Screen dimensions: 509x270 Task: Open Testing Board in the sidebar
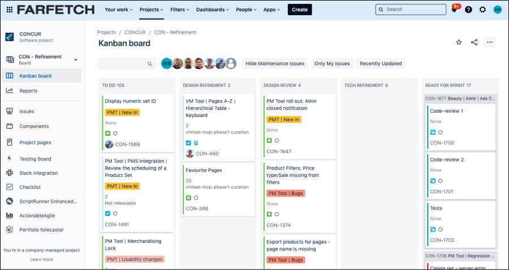tap(35, 159)
